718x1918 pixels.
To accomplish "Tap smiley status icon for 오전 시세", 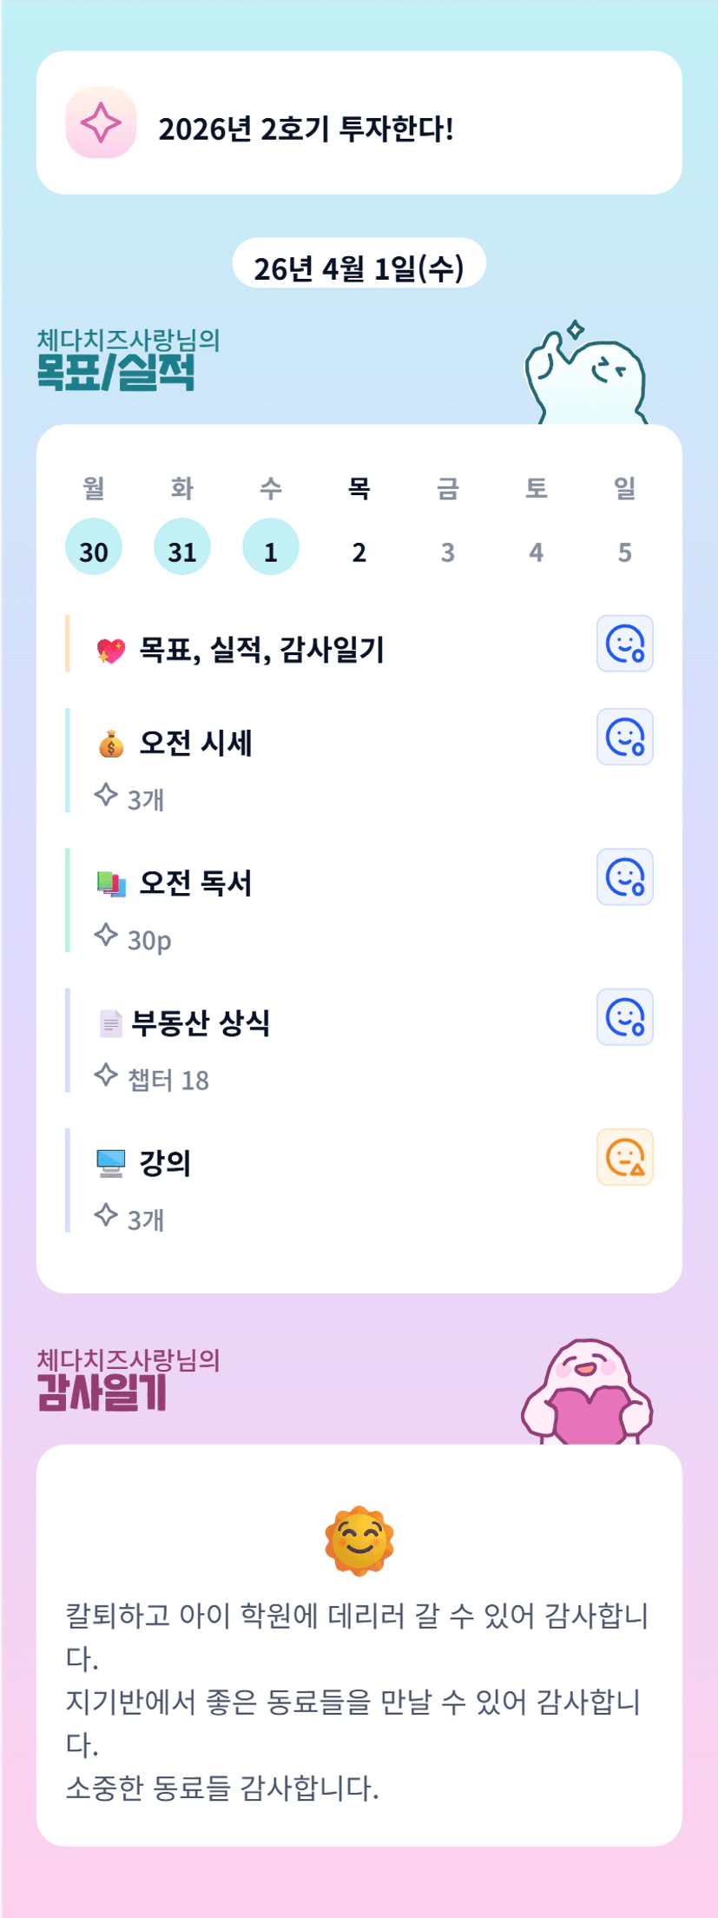I will coord(624,737).
